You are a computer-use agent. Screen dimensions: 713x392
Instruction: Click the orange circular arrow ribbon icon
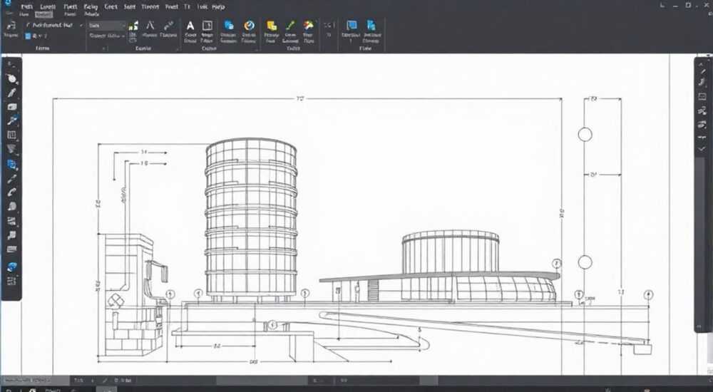tap(249, 26)
